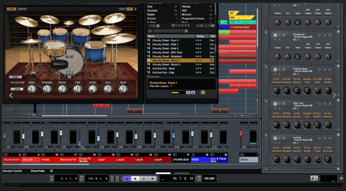Image resolution: width=346 pixels, height=191 pixels.
Task: Adjust the preview volume level slider
Action: coord(177,92)
